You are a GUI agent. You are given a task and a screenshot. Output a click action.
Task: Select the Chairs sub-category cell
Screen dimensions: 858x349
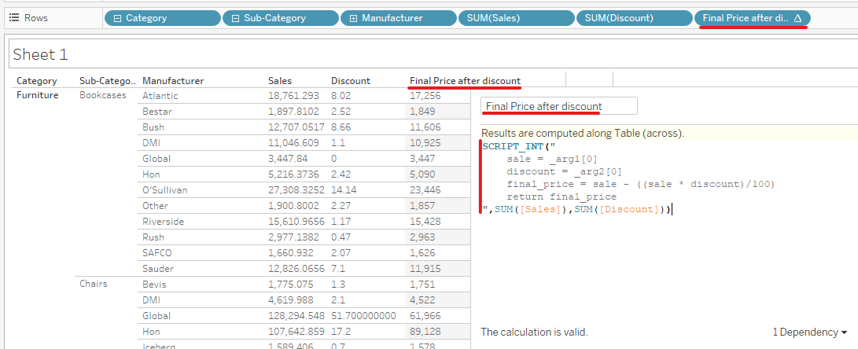(x=94, y=283)
